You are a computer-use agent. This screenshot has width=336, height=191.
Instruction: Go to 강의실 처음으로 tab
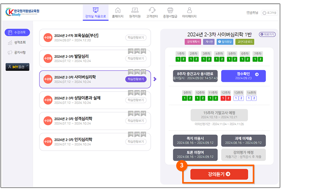click(95, 12)
